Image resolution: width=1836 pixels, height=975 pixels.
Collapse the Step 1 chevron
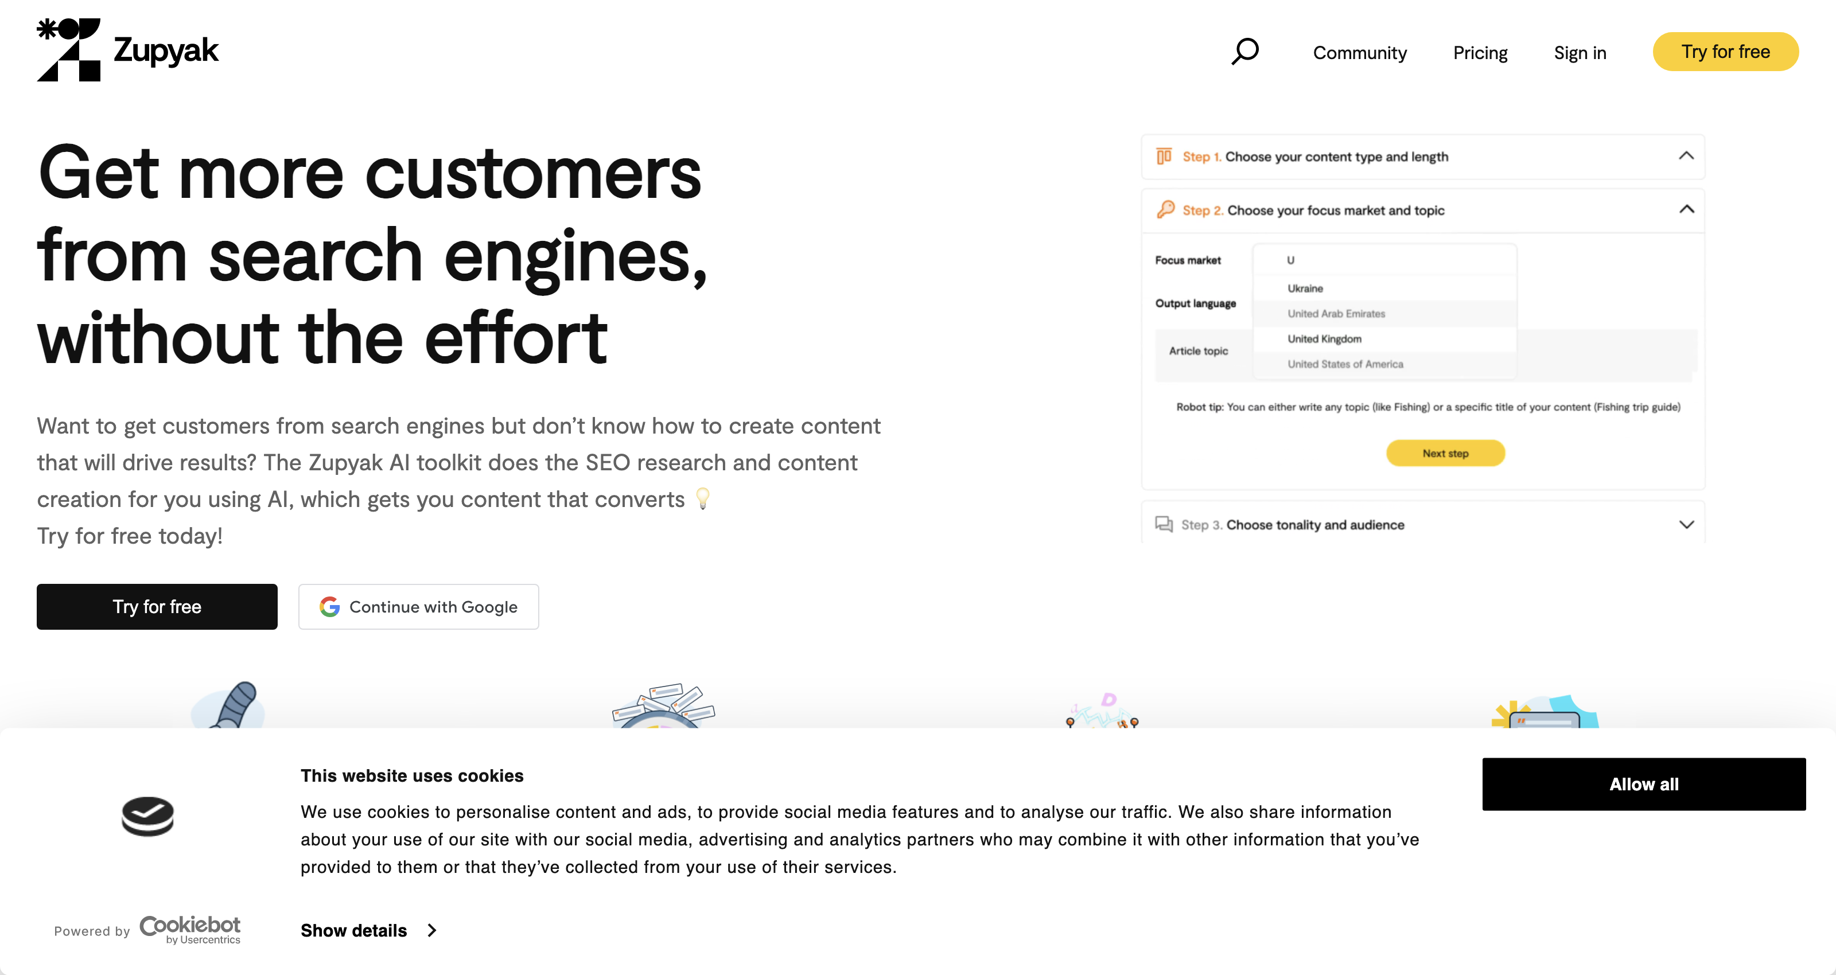(1686, 156)
